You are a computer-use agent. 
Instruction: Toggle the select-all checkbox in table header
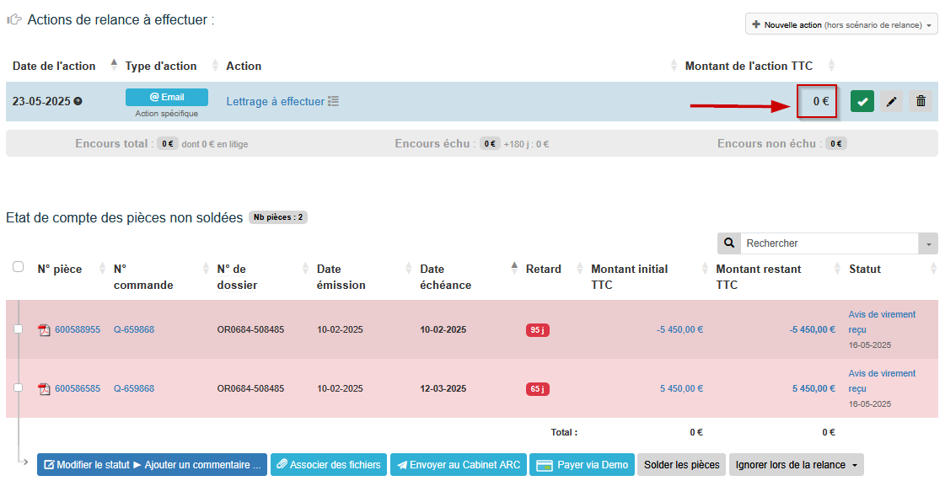click(x=19, y=267)
